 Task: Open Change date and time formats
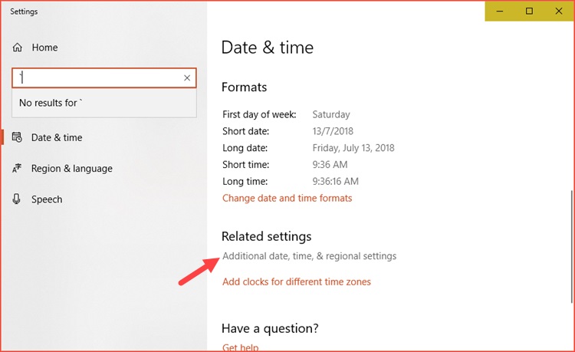(287, 198)
